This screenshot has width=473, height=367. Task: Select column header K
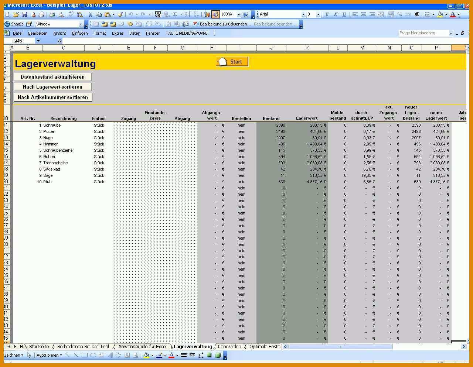coord(307,48)
